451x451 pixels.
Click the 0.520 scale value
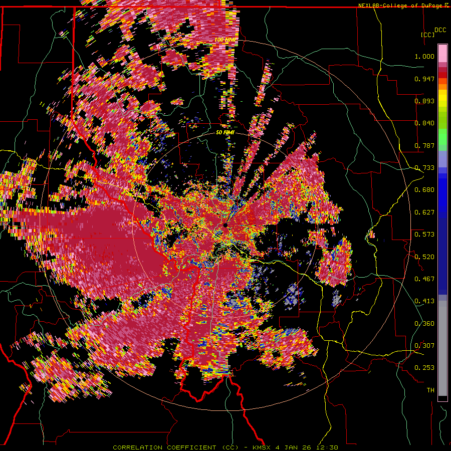click(x=424, y=257)
